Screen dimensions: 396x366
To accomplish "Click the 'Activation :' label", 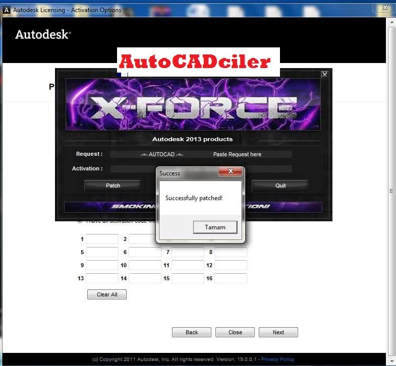I will [x=87, y=168].
